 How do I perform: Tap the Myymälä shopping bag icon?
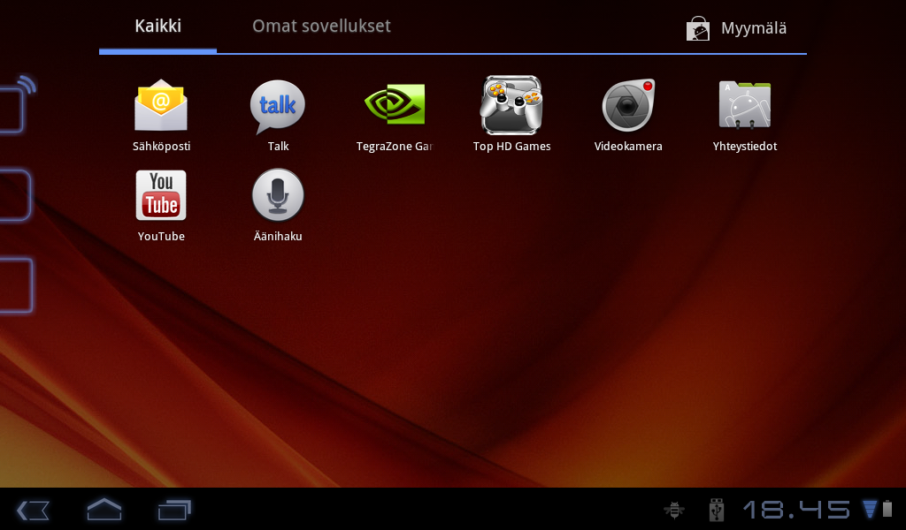click(x=698, y=28)
